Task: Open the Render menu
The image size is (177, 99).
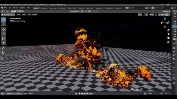Action: click(x=15, y=8)
